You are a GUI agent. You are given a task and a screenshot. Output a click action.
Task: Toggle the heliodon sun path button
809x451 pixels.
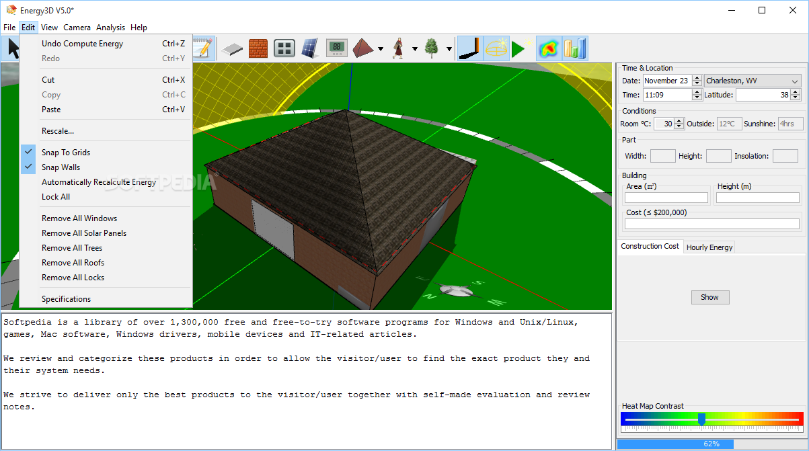coord(496,48)
